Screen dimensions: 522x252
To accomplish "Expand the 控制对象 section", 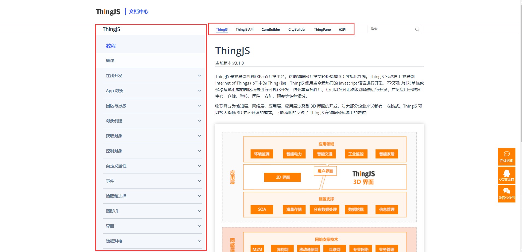I will pyautogui.click(x=152, y=151).
